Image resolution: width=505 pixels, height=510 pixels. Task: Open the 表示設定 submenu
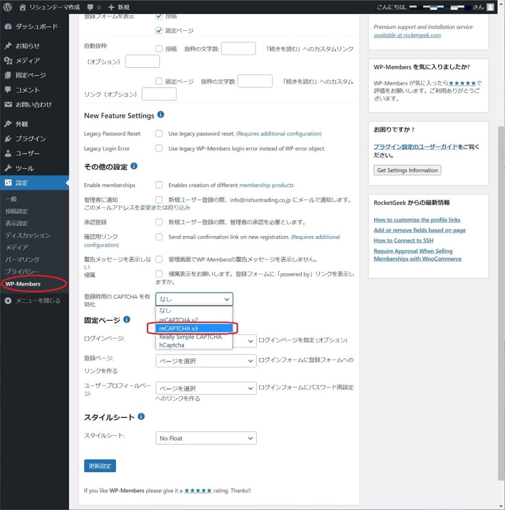pyautogui.click(x=16, y=223)
